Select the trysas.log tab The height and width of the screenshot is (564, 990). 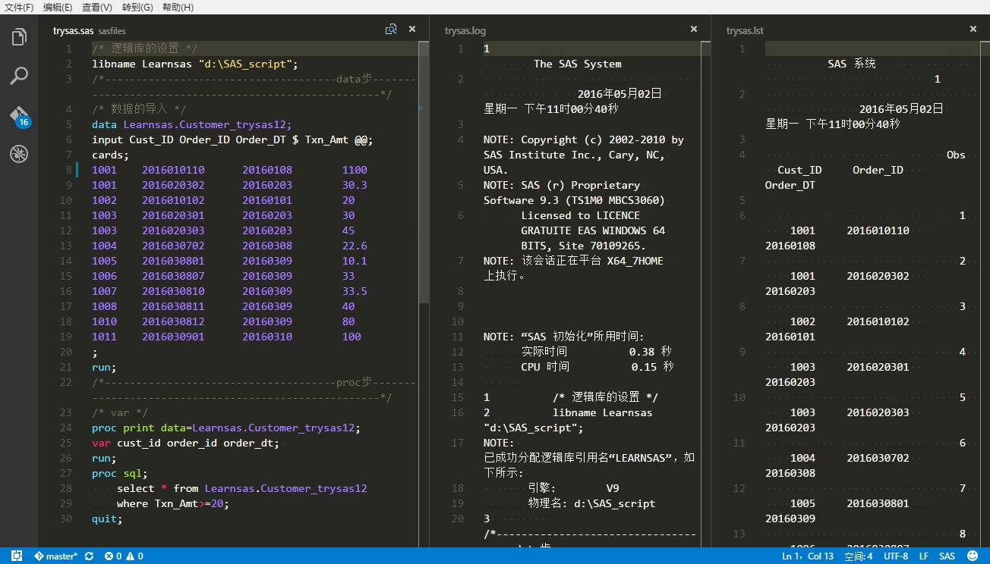coord(465,30)
